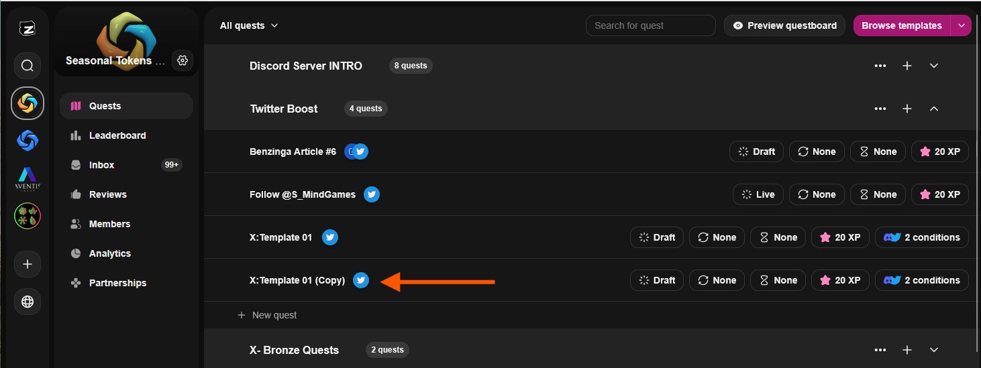Open the All quests filter dropdown
This screenshot has width=981, height=368.
(248, 25)
